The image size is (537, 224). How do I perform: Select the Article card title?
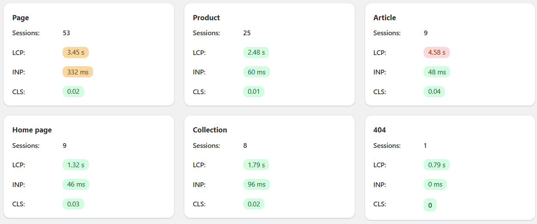(384, 18)
